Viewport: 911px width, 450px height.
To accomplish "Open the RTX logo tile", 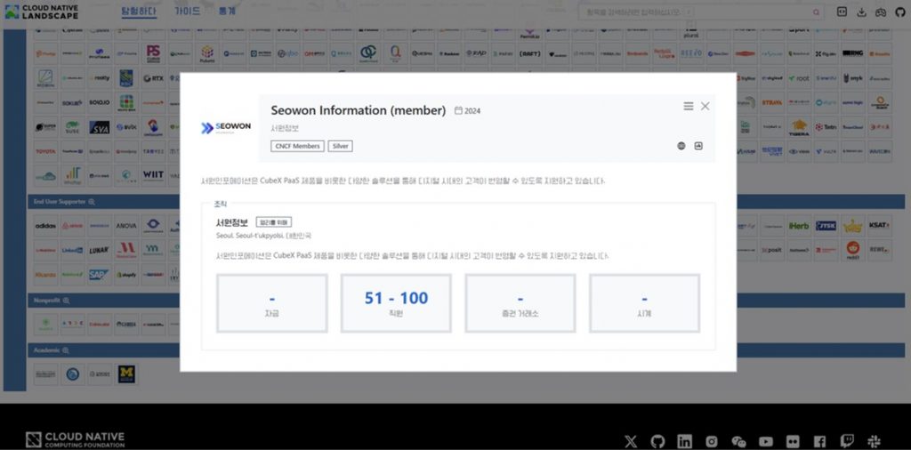I will [x=153, y=77].
